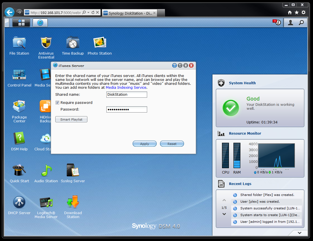
Task: Click the network traffic graph
Action: click(276, 155)
